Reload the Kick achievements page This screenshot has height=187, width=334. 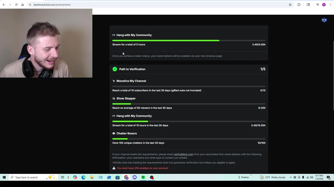16,5
